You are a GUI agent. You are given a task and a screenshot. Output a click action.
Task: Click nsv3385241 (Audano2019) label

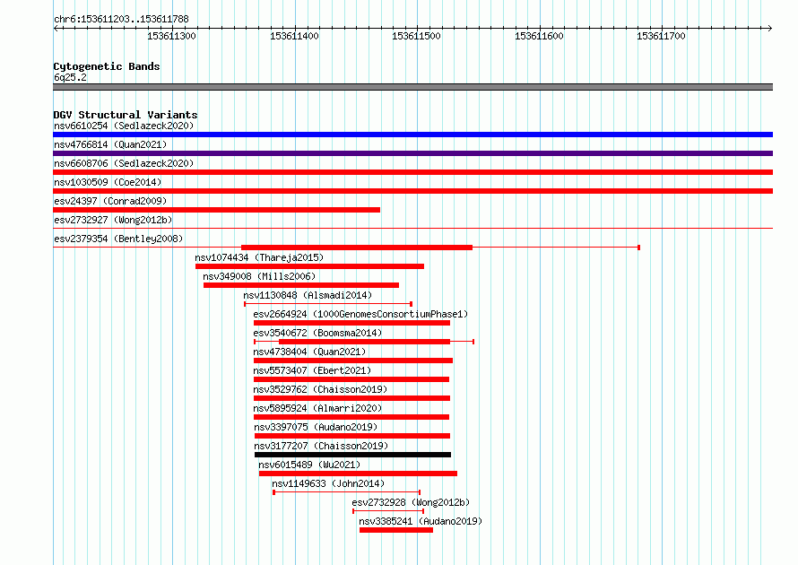pyautogui.click(x=421, y=521)
